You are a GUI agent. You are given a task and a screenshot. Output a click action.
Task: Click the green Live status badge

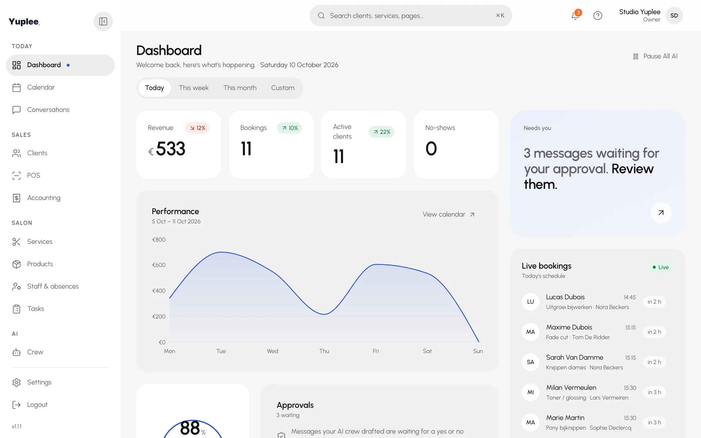pos(660,267)
